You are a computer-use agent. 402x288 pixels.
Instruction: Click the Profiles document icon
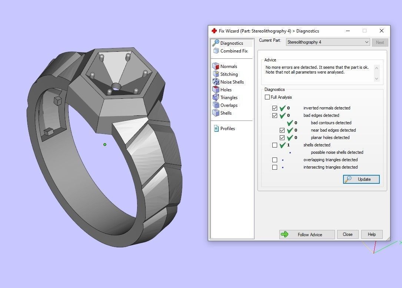(216, 128)
